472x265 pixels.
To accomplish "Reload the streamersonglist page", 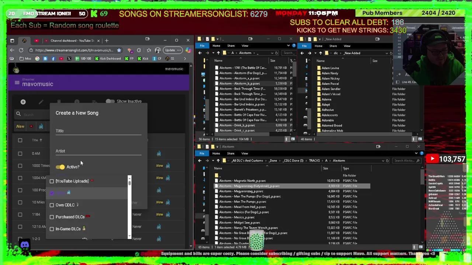I will click(x=21, y=50).
